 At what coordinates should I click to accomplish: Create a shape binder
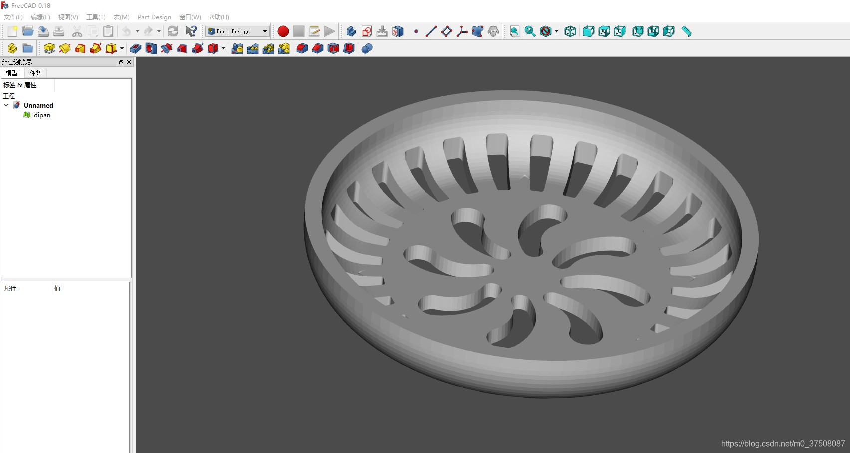tap(478, 31)
